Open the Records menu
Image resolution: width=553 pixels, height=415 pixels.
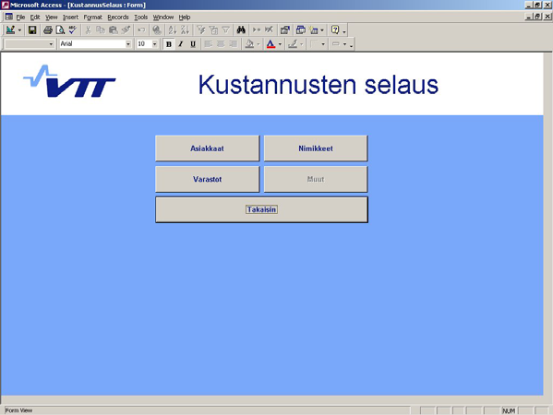click(118, 17)
